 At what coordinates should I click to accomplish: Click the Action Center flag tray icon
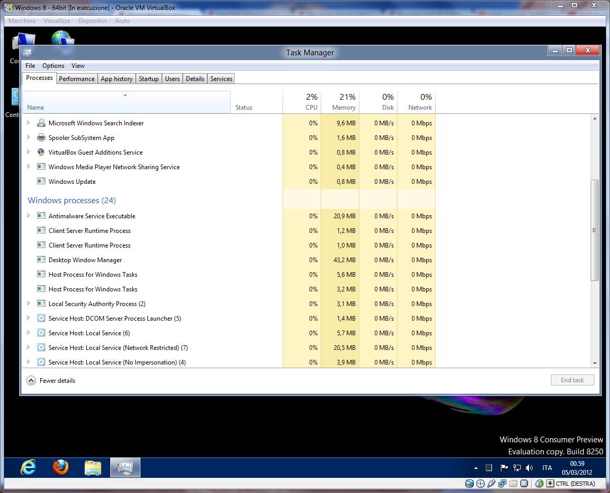tap(504, 468)
